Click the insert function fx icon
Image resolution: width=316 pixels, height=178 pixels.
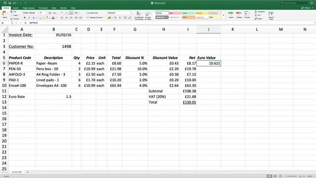[25, 23]
